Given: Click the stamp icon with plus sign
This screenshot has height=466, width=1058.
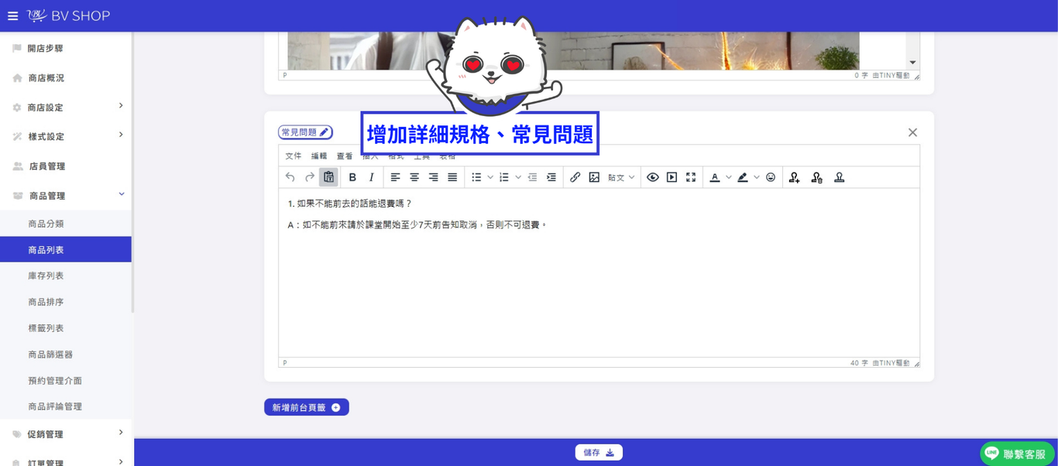Looking at the screenshot, I should (x=794, y=177).
